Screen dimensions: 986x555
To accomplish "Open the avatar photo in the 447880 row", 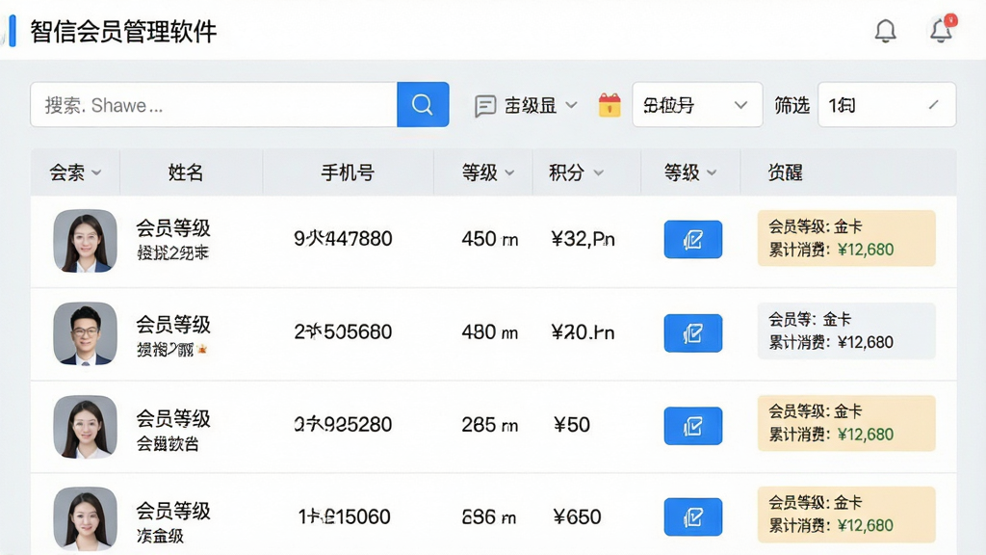I will click(x=85, y=241).
